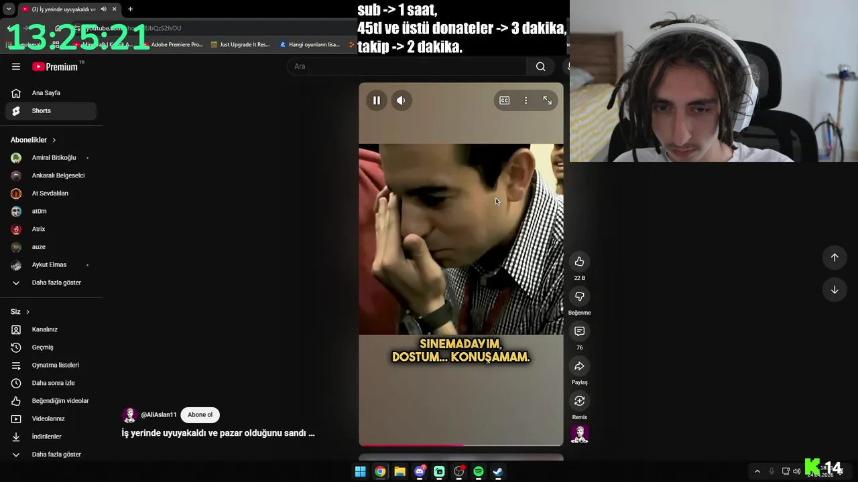Pause the playing Short
This screenshot has height=482, width=858.
pyautogui.click(x=377, y=100)
